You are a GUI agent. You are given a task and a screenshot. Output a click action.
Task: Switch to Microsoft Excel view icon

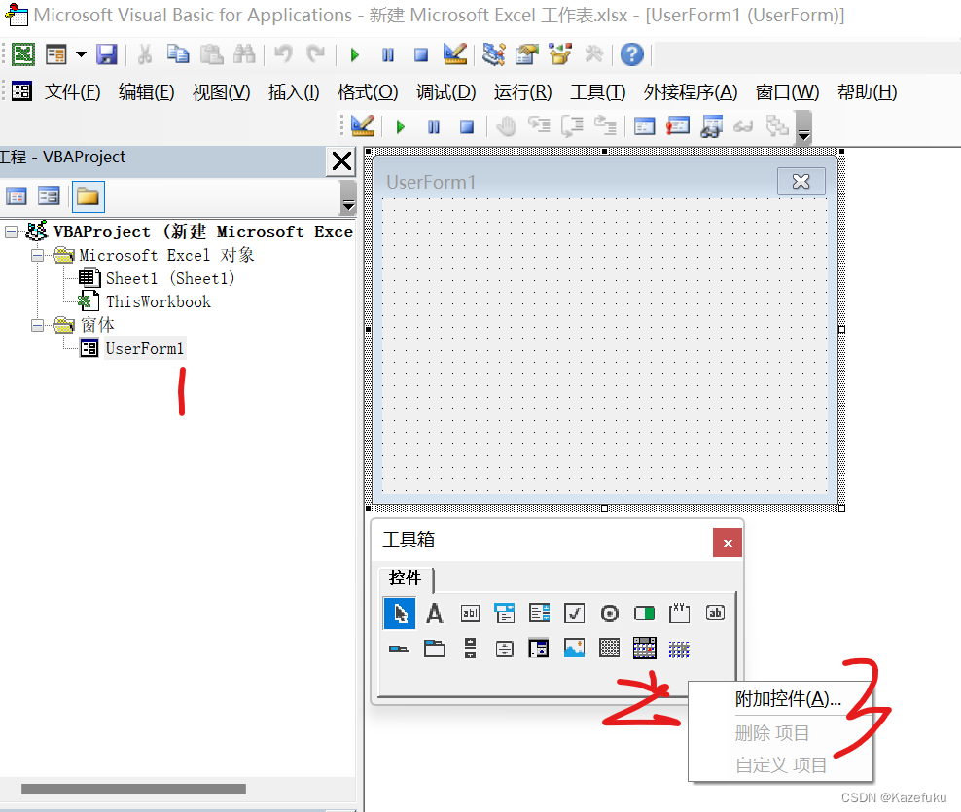23,55
